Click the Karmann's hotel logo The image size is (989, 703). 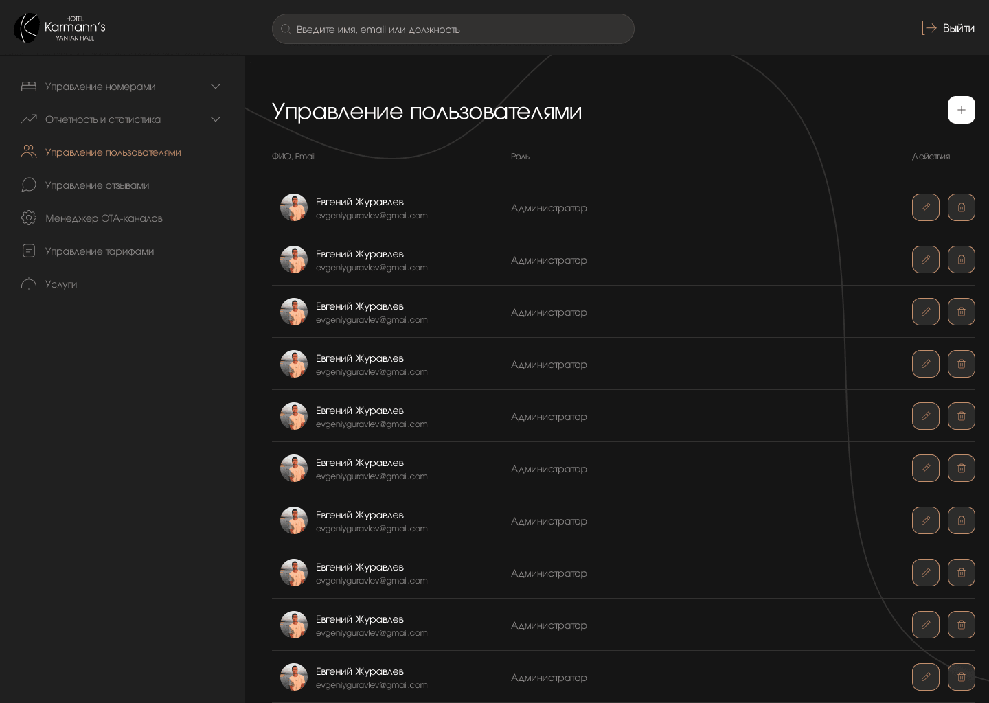[58, 27]
